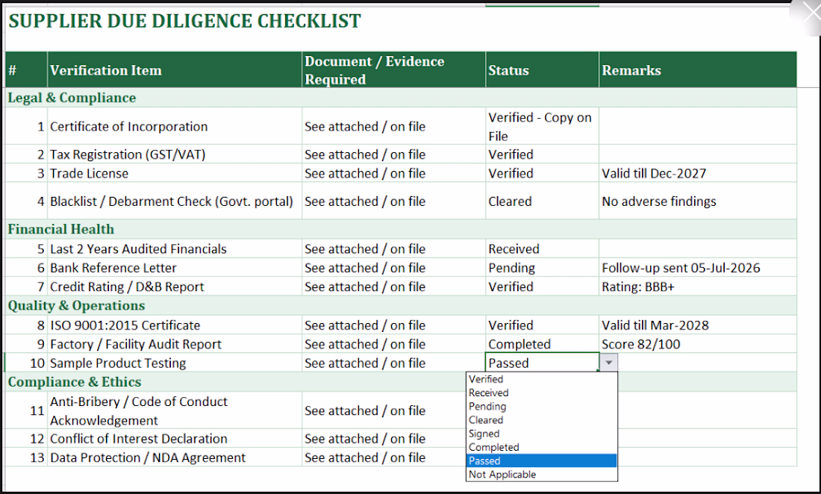Click the Conflict of Interest Declaration cell
Screen dimensions: 821x494
click(x=175, y=439)
